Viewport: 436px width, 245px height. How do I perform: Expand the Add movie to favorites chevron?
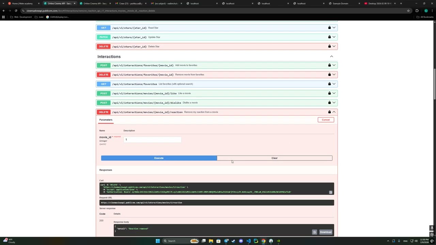(x=334, y=65)
